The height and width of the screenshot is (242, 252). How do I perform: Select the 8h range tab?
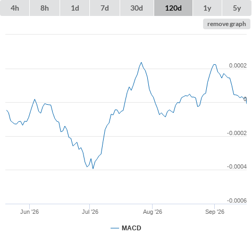coord(45,8)
